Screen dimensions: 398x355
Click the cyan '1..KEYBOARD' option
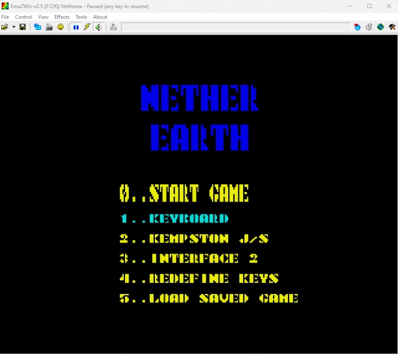pyautogui.click(x=174, y=219)
